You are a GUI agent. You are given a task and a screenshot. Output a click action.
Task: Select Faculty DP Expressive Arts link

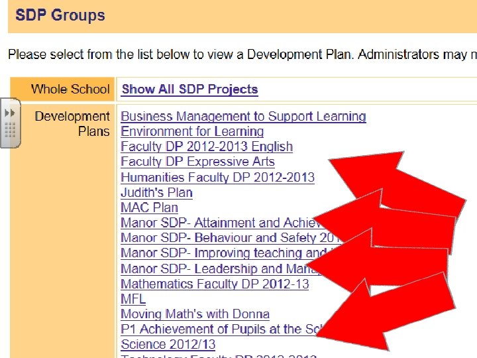[x=197, y=162]
